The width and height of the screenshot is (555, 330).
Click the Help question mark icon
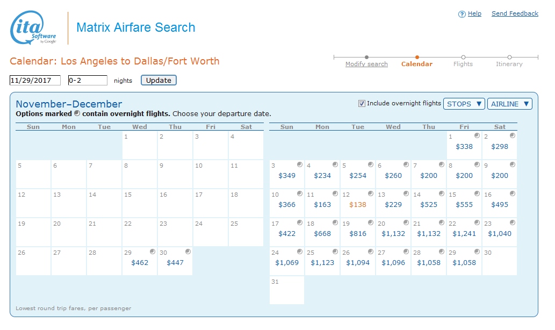click(461, 13)
